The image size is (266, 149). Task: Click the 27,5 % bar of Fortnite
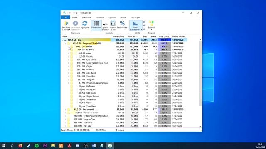click(164, 50)
